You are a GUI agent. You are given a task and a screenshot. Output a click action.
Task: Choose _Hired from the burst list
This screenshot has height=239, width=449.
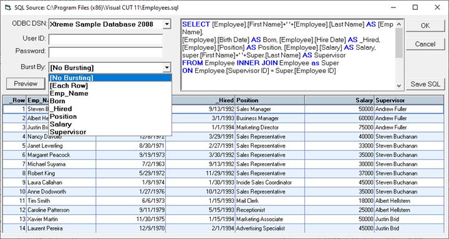pos(110,109)
